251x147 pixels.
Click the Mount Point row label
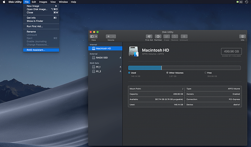click(135, 89)
